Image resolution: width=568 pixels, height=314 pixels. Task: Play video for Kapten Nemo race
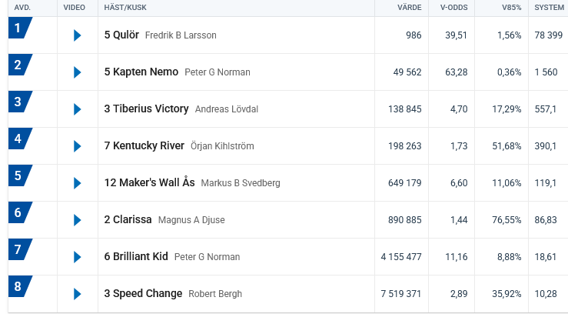77,72
